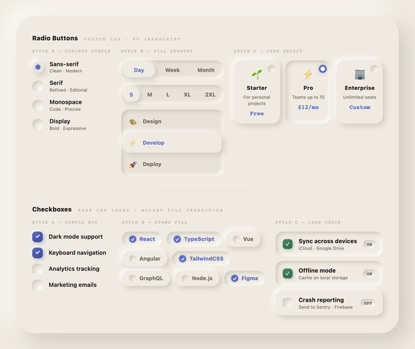The width and height of the screenshot is (415, 349).
Task: Click the OFF badge for Crash reporting
Action: [368, 304]
